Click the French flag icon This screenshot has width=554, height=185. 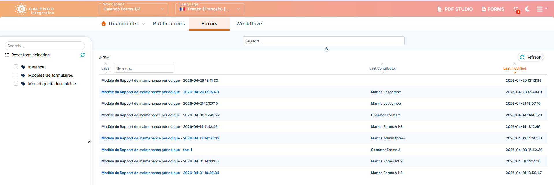click(183, 9)
